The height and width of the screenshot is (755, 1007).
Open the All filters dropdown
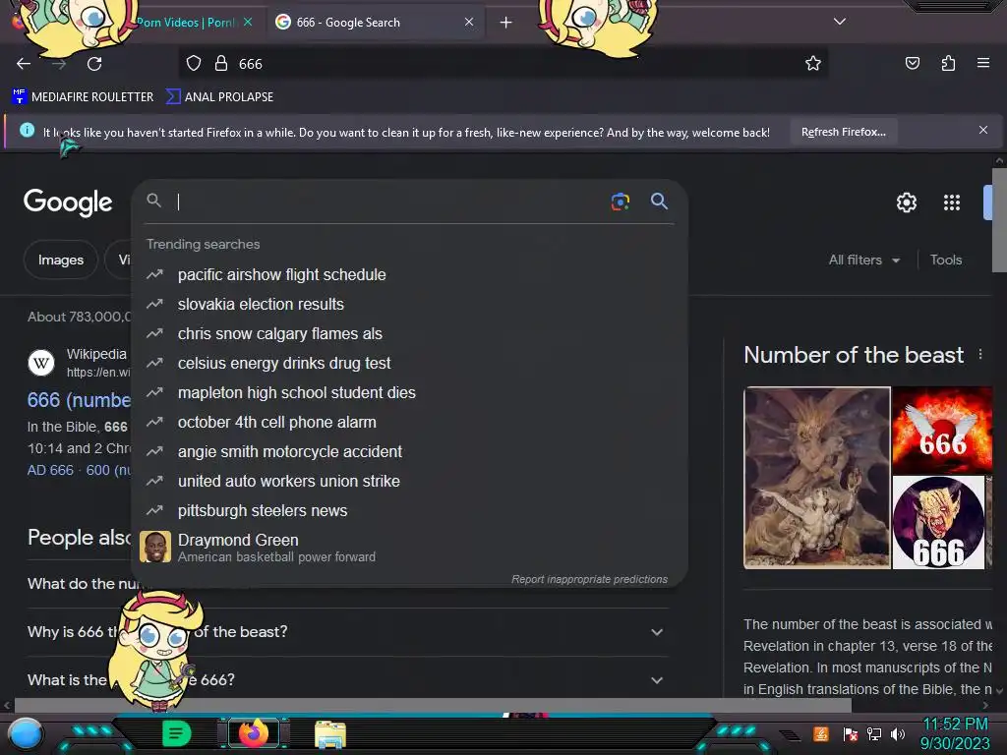tap(863, 260)
